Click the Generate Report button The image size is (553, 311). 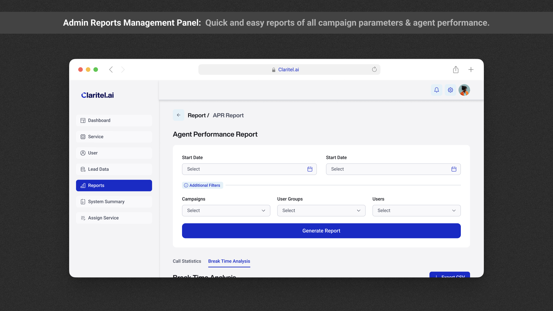(x=321, y=231)
